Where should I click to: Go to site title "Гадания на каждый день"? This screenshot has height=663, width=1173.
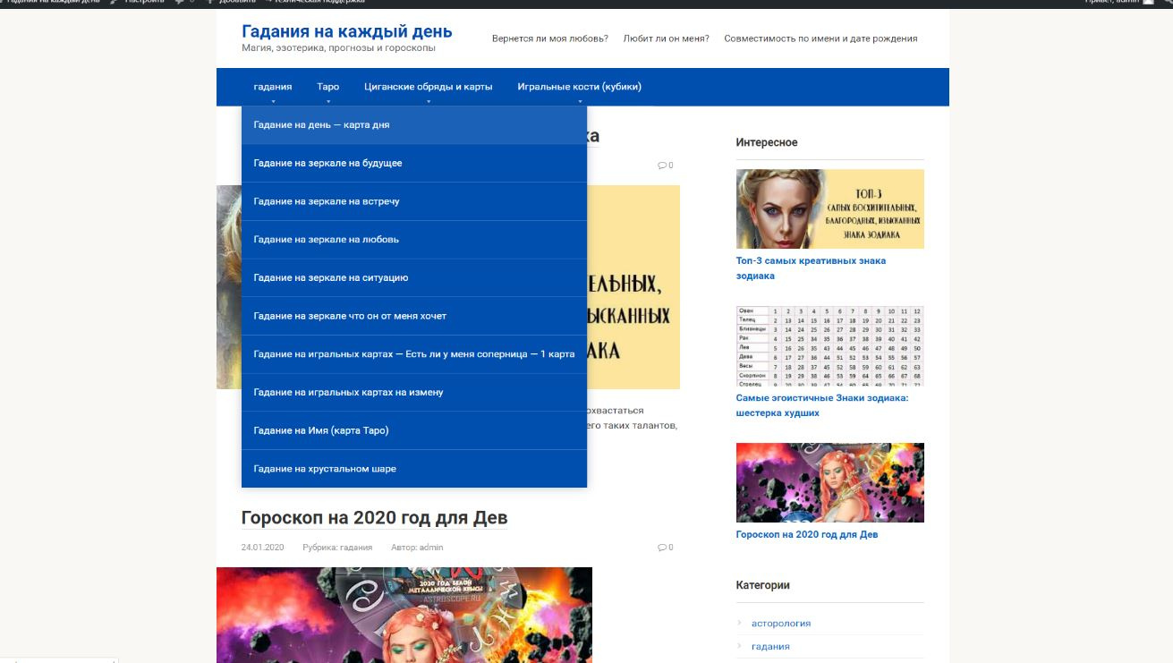coord(347,31)
